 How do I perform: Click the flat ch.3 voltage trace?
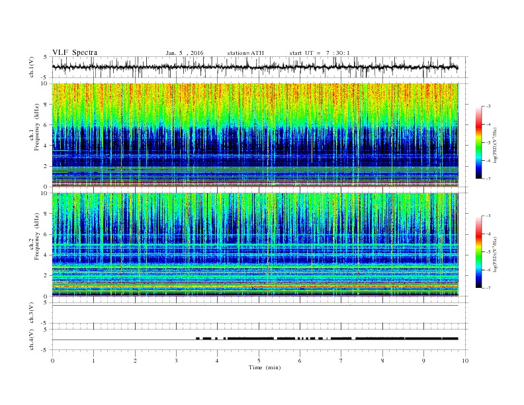(255, 306)
